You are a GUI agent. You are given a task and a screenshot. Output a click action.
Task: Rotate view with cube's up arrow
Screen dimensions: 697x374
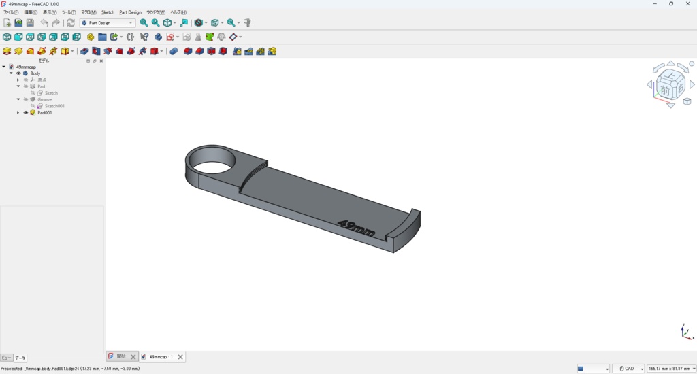pos(670,63)
